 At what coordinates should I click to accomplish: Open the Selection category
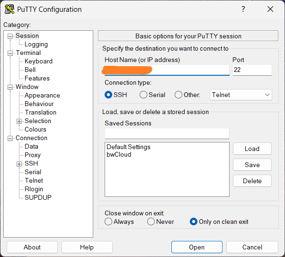click(38, 121)
